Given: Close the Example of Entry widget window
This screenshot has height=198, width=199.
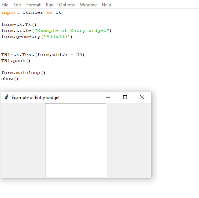Looking at the screenshot, I should click(142, 97).
